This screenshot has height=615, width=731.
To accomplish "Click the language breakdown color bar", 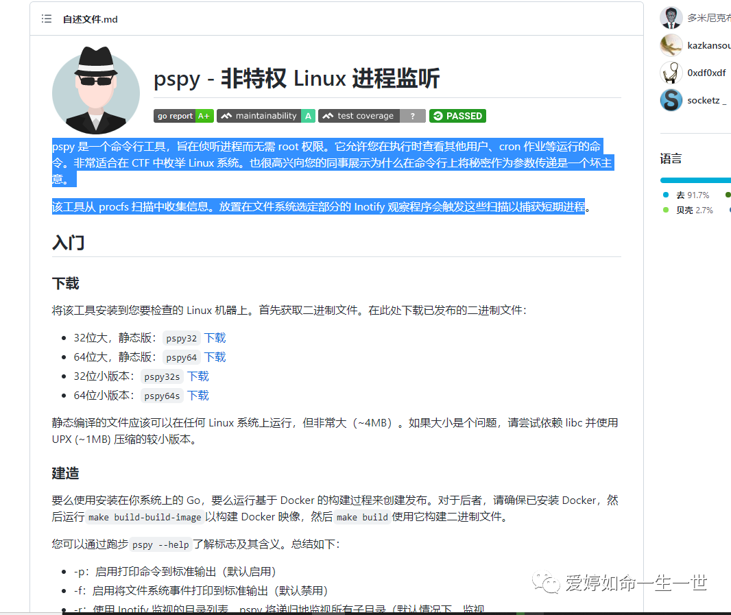I will coord(695,180).
